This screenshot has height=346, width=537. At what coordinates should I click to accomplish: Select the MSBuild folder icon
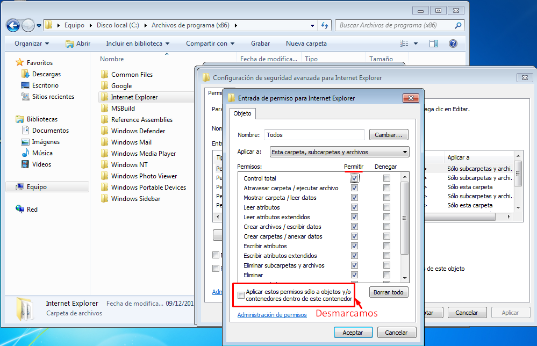pyautogui.click(x=104, y=108)
